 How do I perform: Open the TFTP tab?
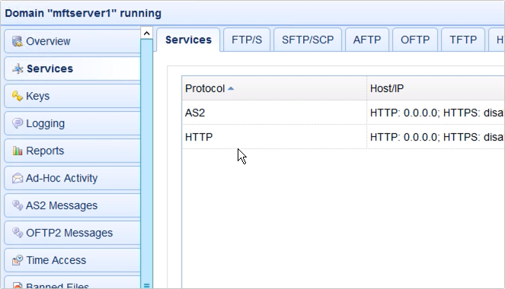coord(463,40)
